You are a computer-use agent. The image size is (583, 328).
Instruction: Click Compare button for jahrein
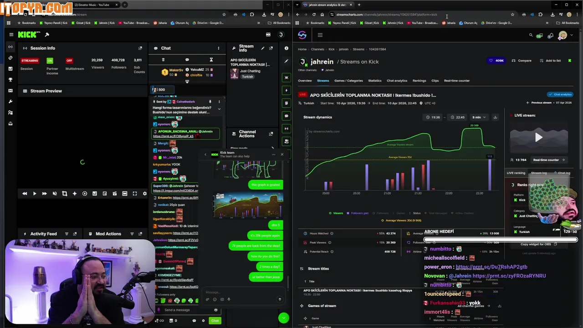point(522,61)
